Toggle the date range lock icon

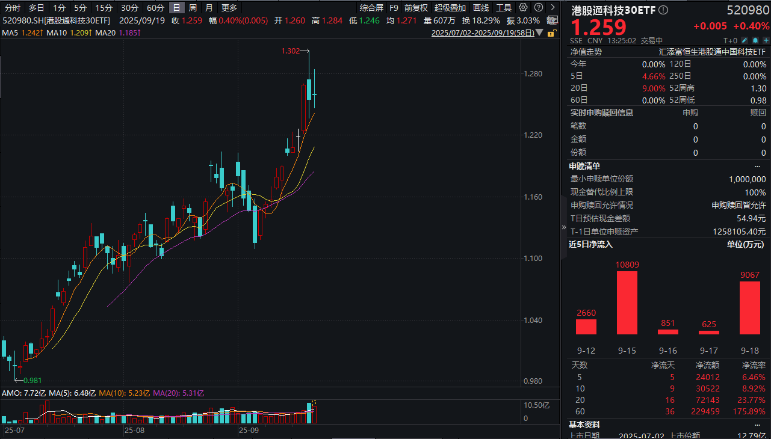click(551, 34)
